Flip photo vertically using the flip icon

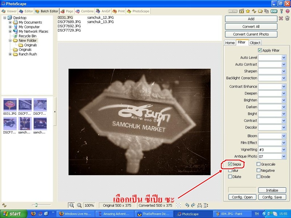(x=206, y=205)
